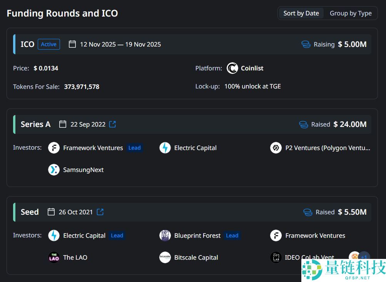Screen dimensions: 386x282
Task: Click the SamsungNext investor logo
Action: (x=54, y=170)
